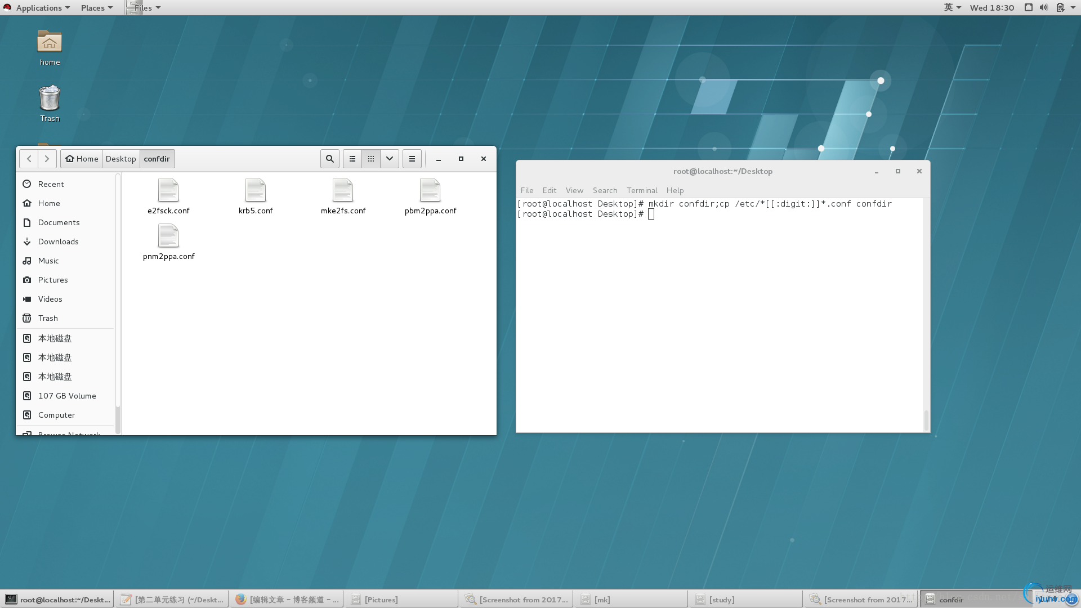Click the search icon in Files toolbar
The image size is (1081, 608).
point(330,159)
